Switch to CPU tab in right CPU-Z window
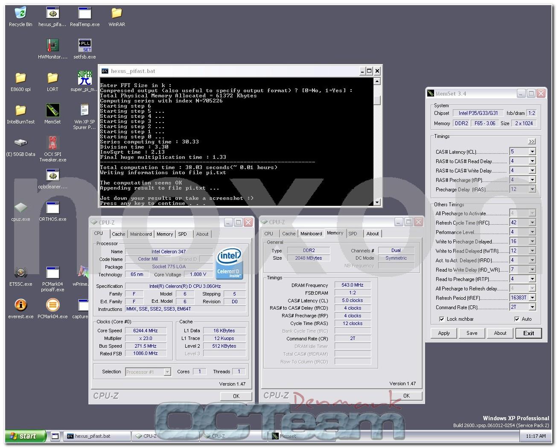 [x=268, y=234]
